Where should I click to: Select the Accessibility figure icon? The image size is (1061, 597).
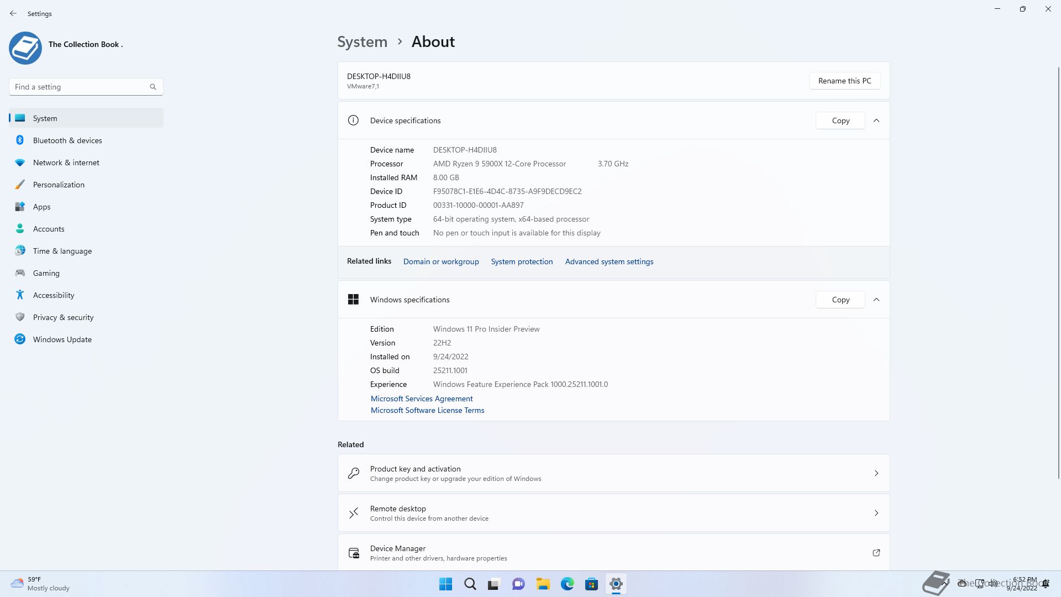(20, 295)
